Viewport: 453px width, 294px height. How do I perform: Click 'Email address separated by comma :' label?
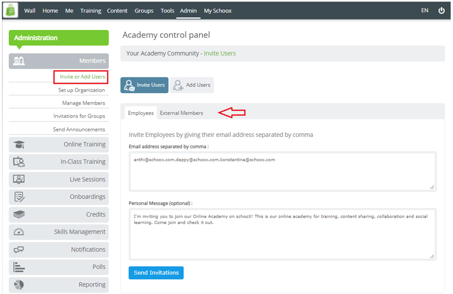point(169,147)
